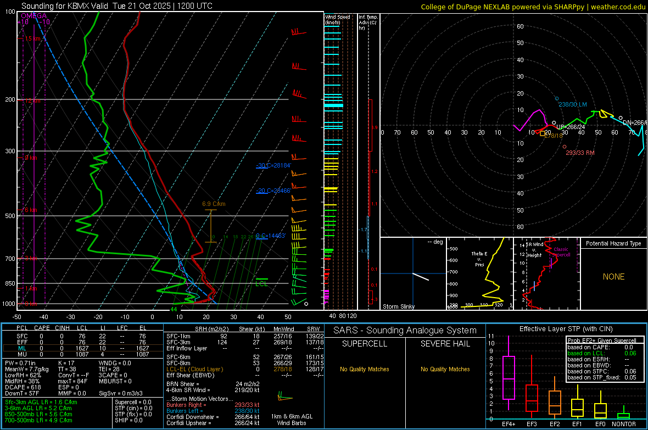Click the 'K = 17' index value
The width and height of the screenshot is (648, 430).
pos(66,363)
